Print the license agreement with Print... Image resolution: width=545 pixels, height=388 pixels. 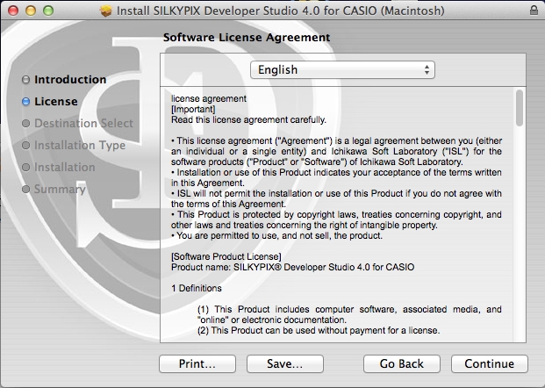197,363
